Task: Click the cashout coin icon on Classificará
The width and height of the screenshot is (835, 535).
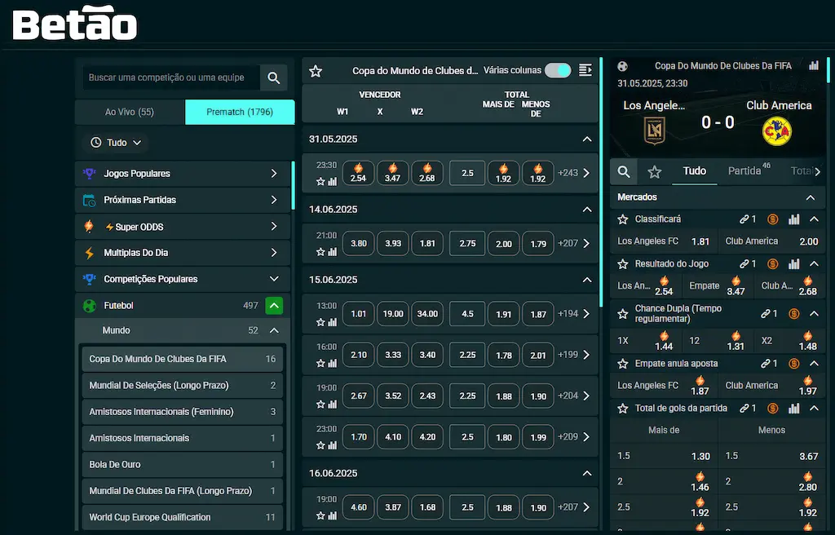Action: tap(773, 219)
